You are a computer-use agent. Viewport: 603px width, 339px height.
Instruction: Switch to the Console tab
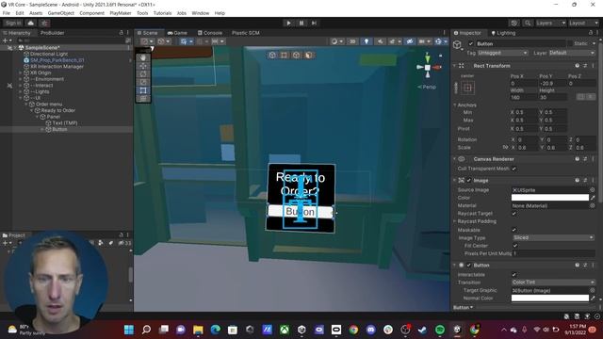210,33
